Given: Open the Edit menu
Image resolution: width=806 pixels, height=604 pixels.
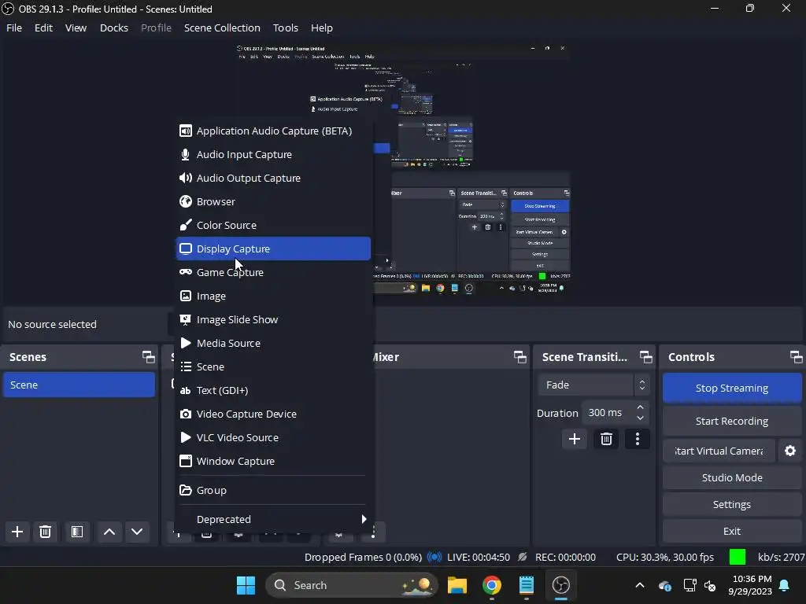Looking at the screenshot, I should coord(44,28).
